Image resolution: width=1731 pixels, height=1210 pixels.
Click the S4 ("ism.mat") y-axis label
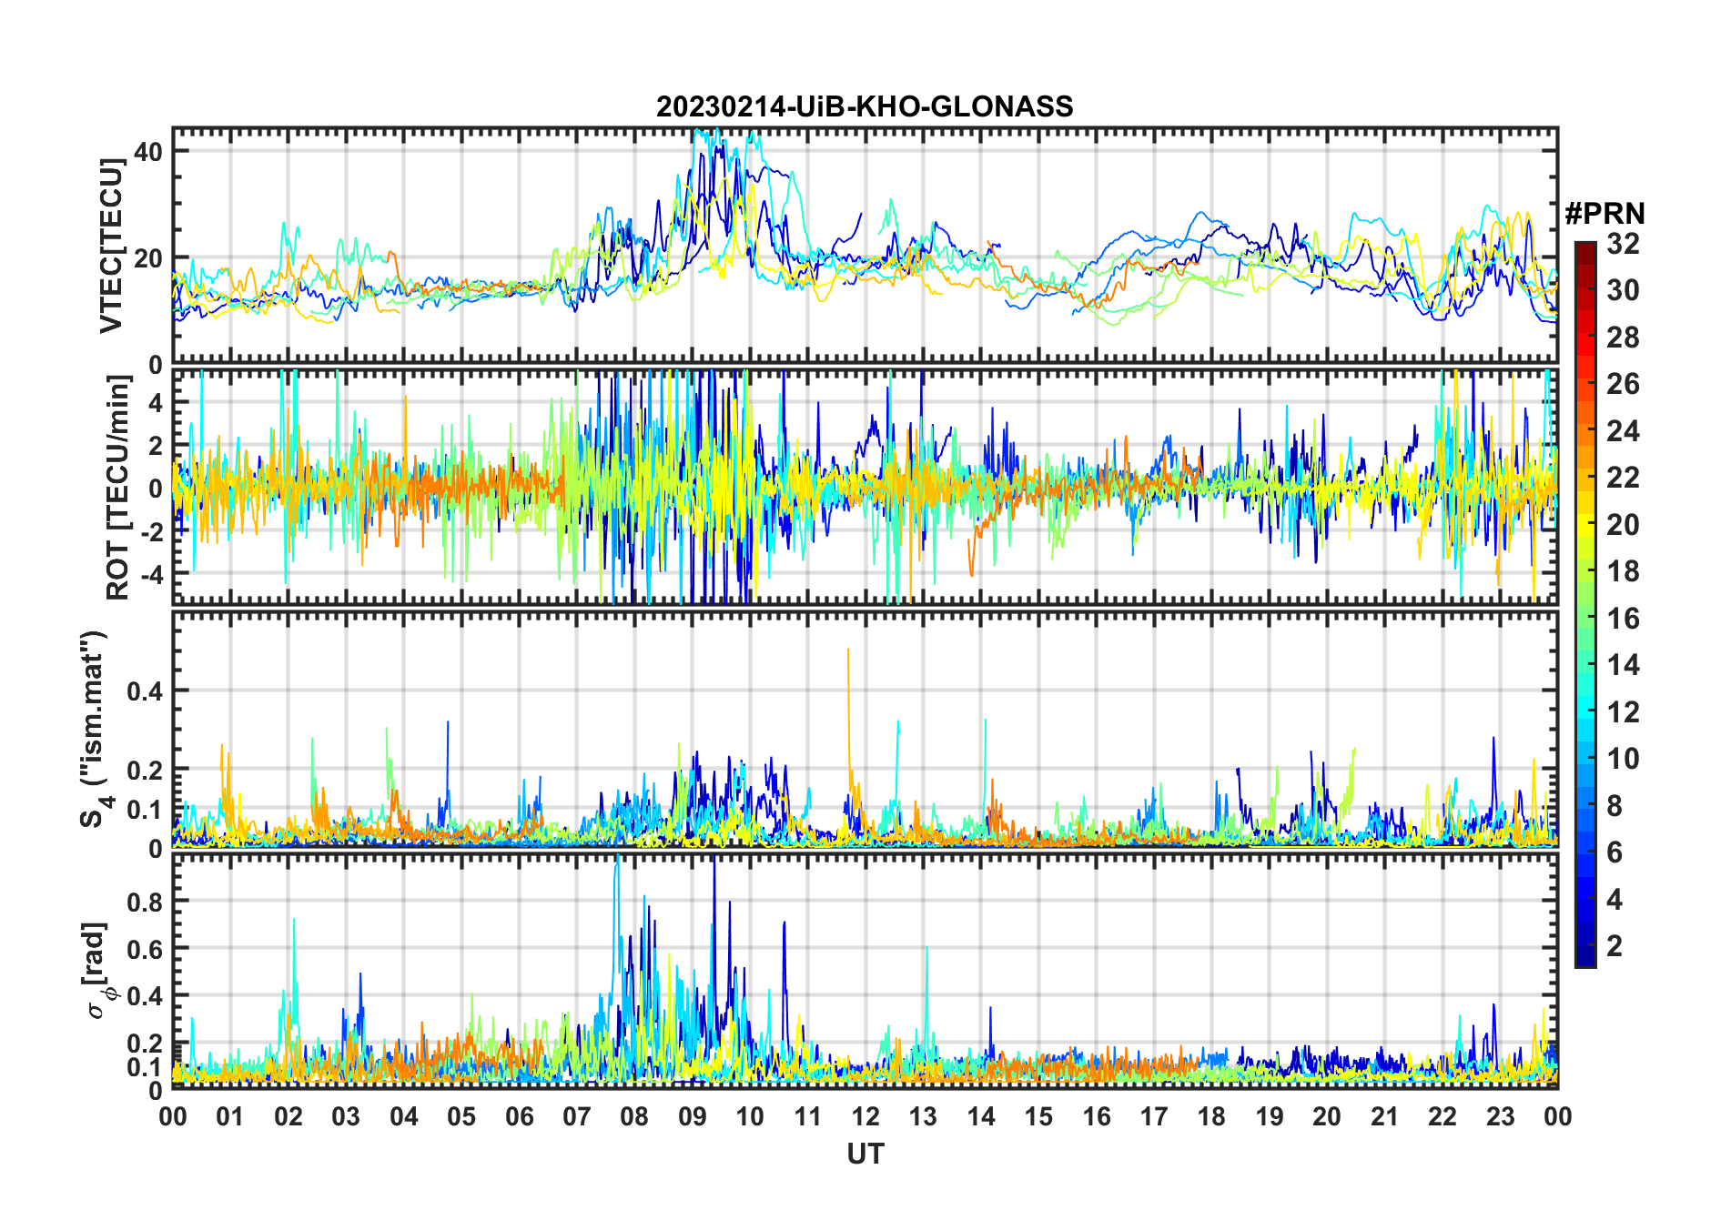[95, 729]
